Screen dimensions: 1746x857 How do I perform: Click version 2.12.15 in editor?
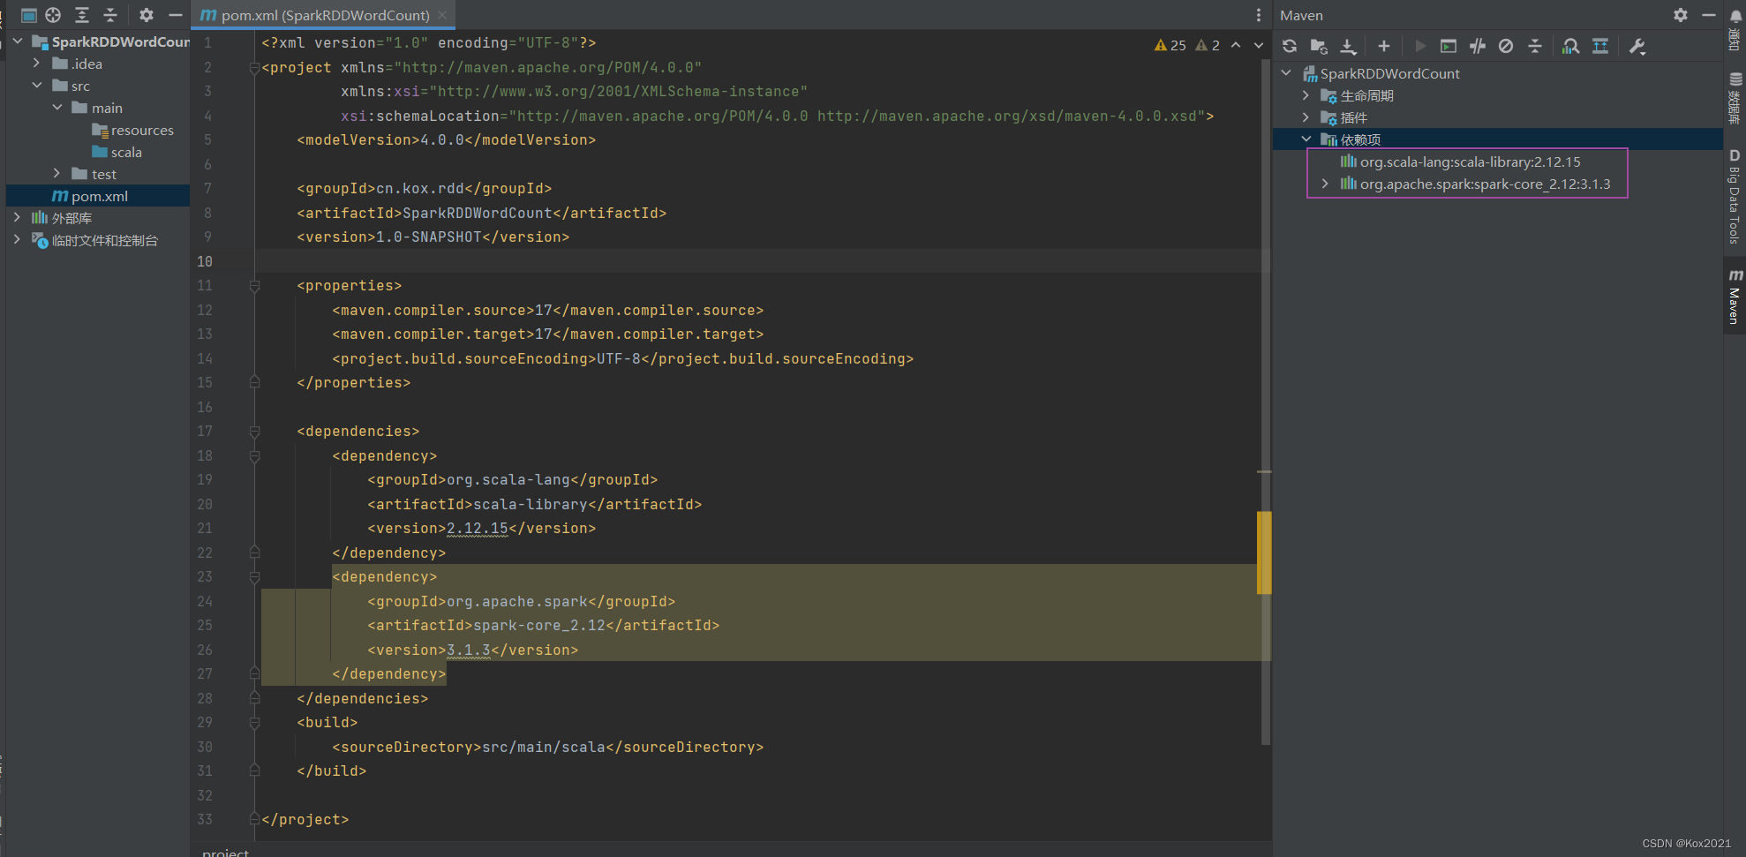(x=478, y=528)
